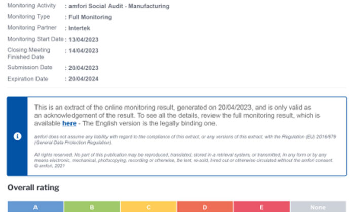
Task: Click the 'Intertek' monitoring partner value
Action: pos(80,28)
